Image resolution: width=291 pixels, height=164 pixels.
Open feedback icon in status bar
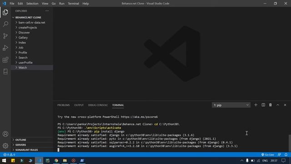279,154
